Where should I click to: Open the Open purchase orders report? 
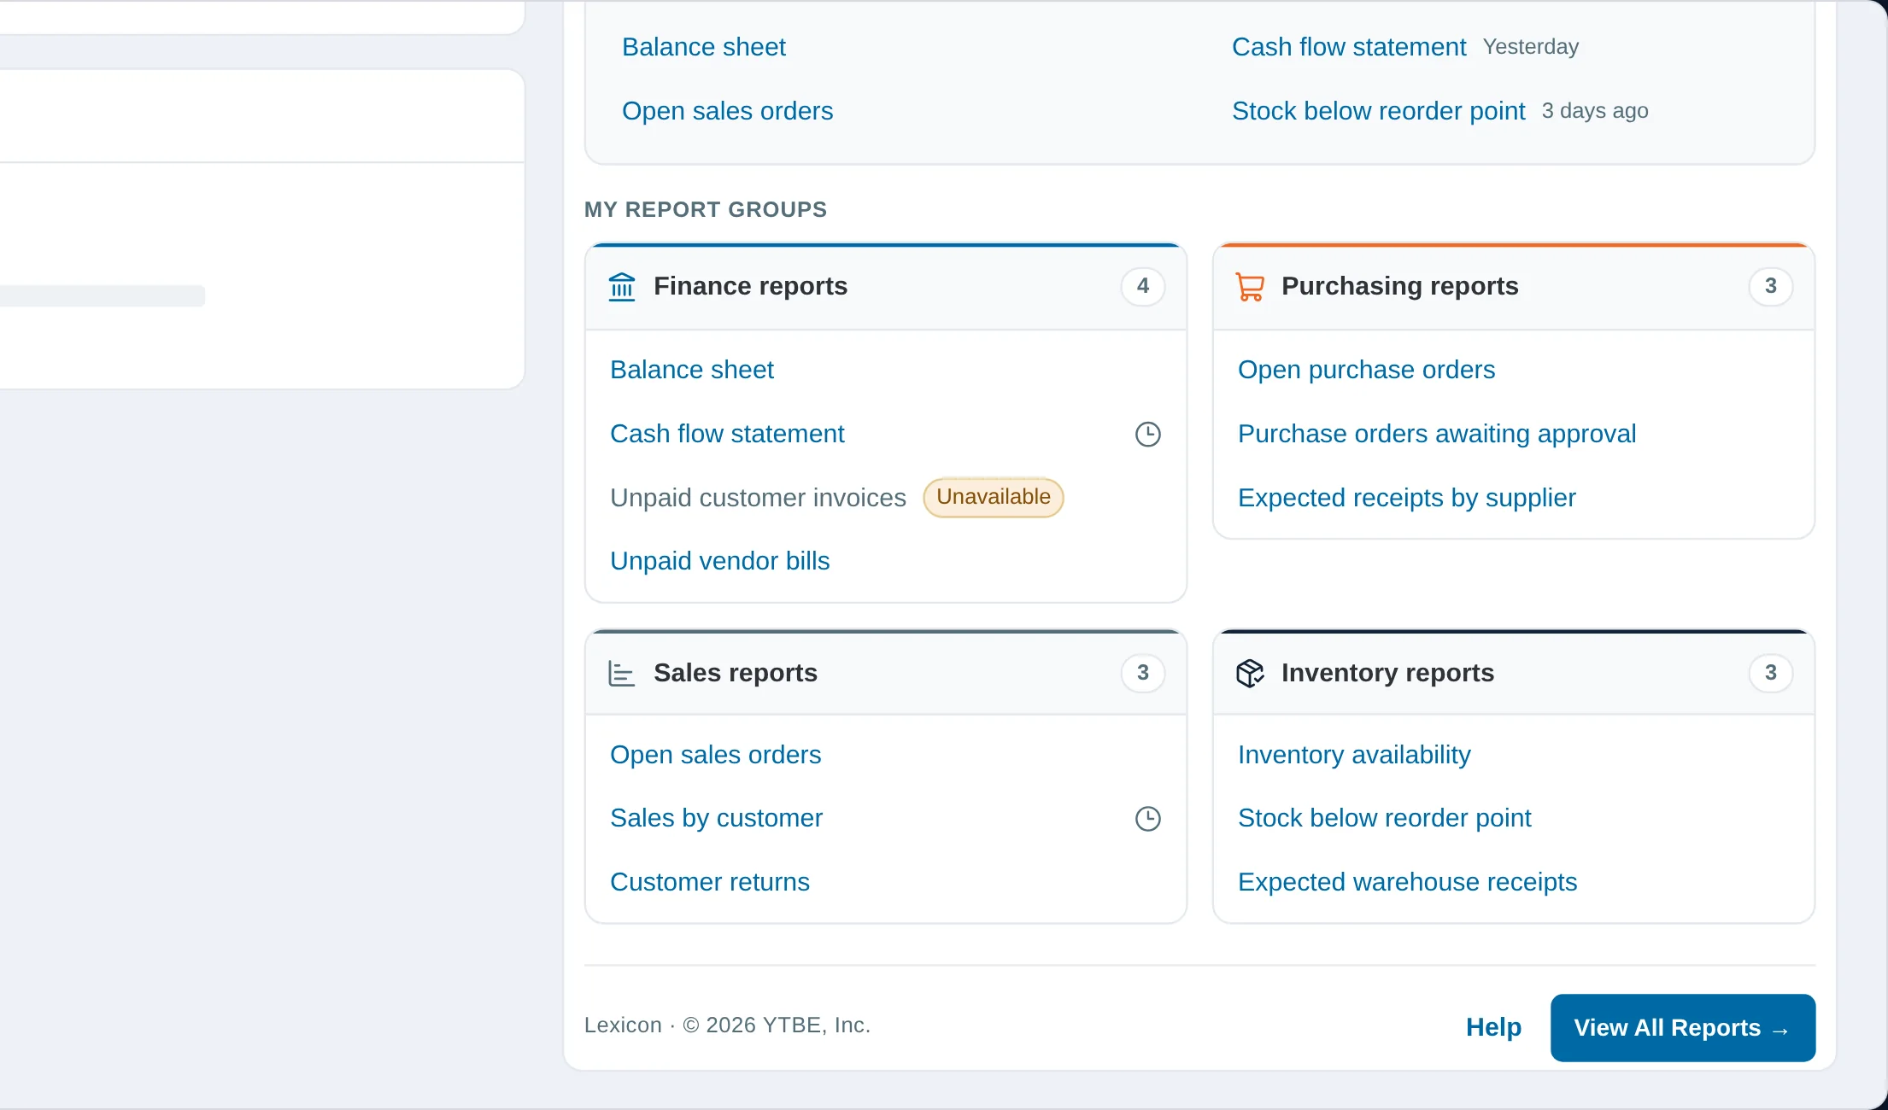click(1366, 370)
